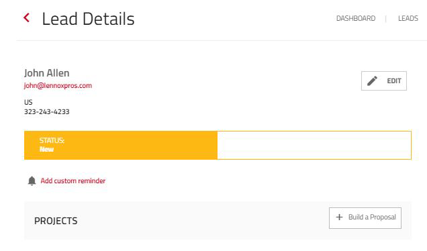Open the DASHBOARD navigation item
Image resolution: width=427 pixels, height=251 pixels.
pyautogui.click(x=356, y=18)
